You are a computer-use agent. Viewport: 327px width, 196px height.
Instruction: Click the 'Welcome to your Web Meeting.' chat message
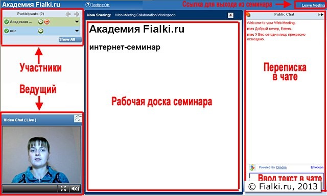[271, 23]
